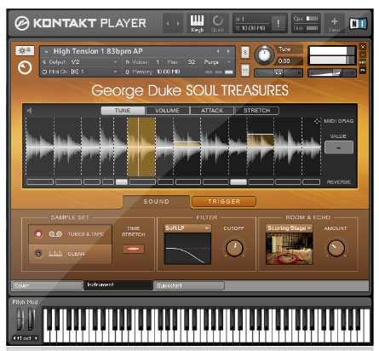Click the round info icon below the snowflake
379x351 pixels.
click(x=25, y=67)
